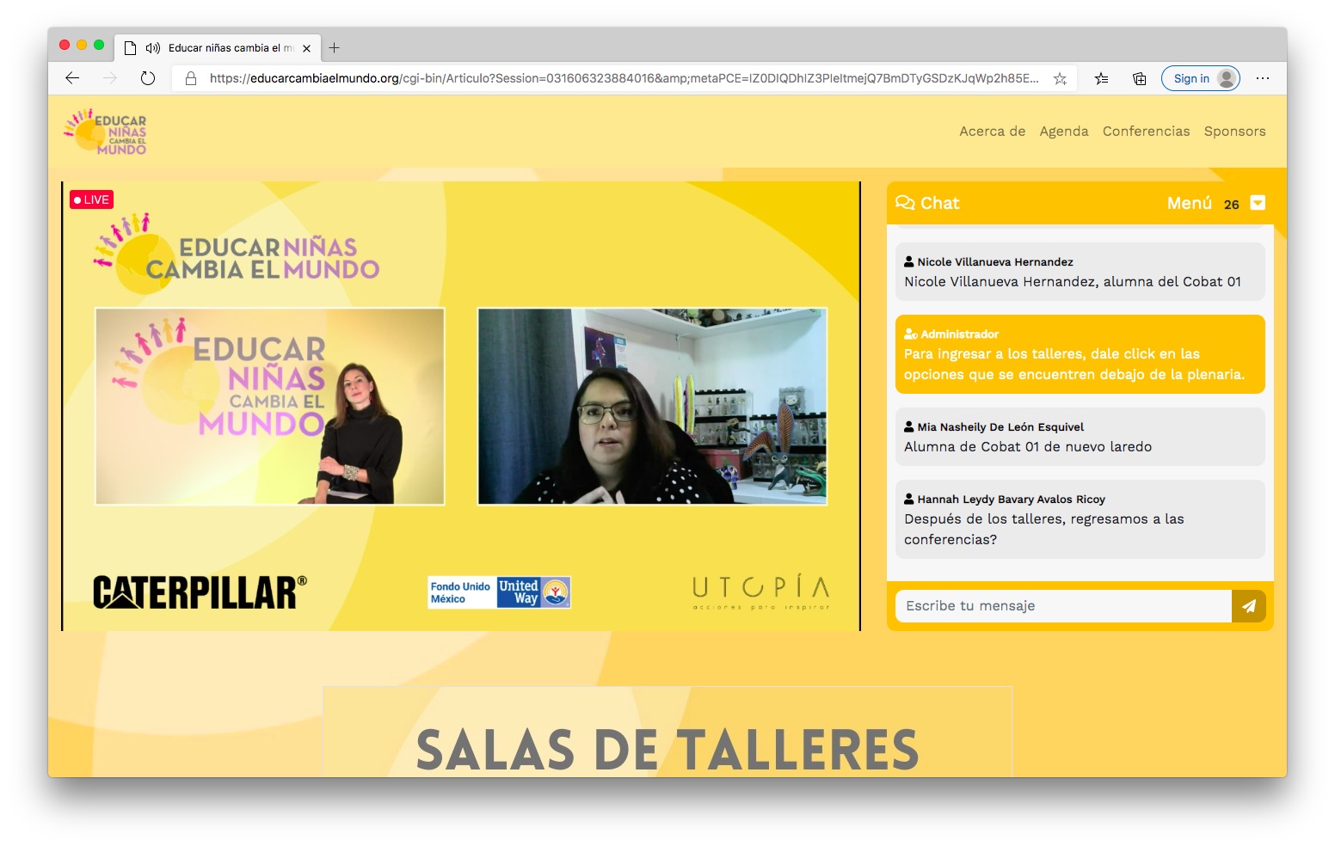Expand the Menú dropdown in the chat header
The width and height of the screenshot is (1335, 846).
[x=1258, y=202]
